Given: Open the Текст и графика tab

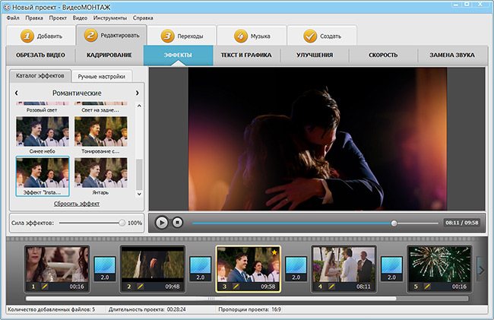Looking at the screenshot, I should [246, 55].
